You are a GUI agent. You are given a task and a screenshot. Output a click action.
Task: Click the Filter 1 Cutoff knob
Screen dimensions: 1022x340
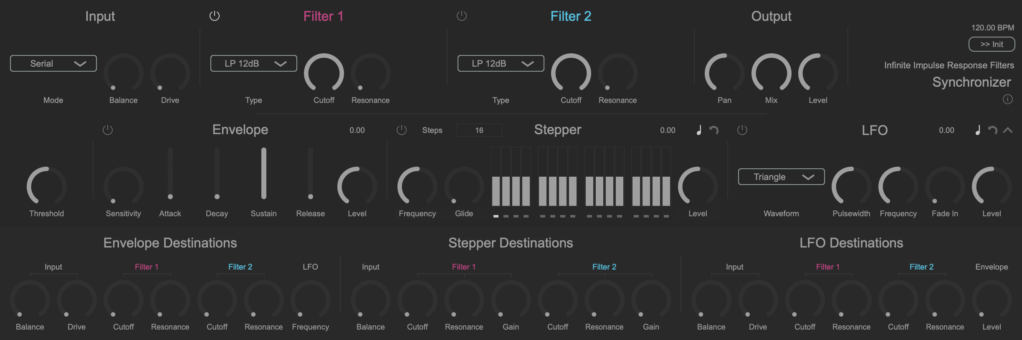(x=324, y=73)
